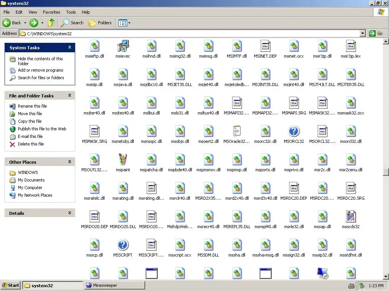Viewport: 389px width, 291px height.
Task: Select the msinet.ocx file icon
Action: (294, 46)
